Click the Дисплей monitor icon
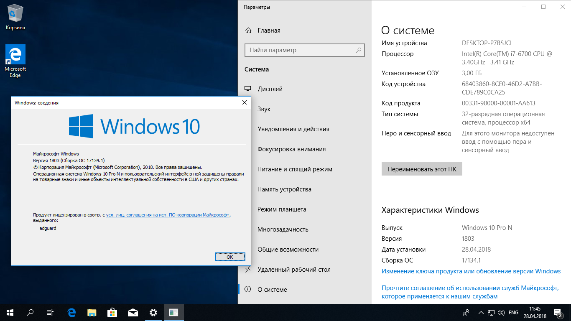 coord(248,89)
